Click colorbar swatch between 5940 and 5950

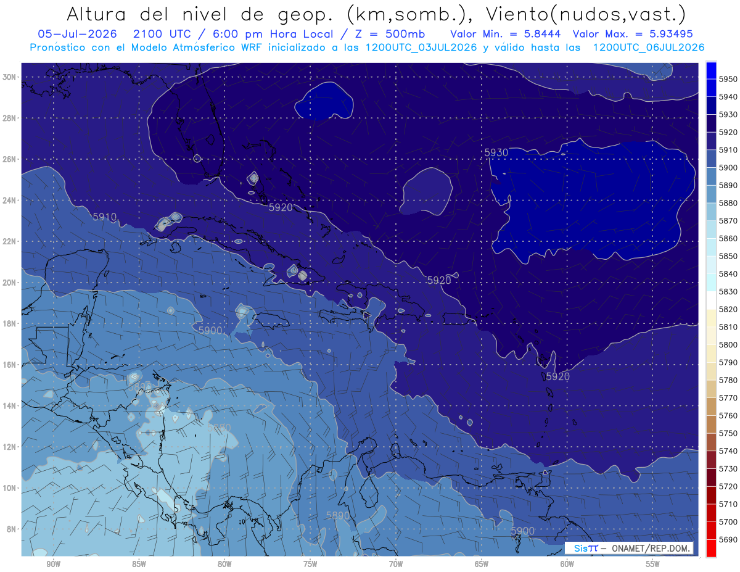pyautogui.click(x=711, y=88)
